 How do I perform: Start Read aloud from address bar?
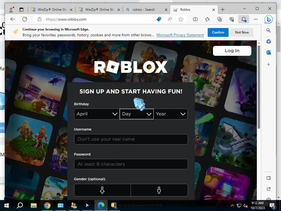pos(170,19)
